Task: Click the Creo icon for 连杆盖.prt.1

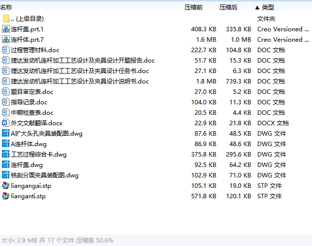Action: (5, 29)
